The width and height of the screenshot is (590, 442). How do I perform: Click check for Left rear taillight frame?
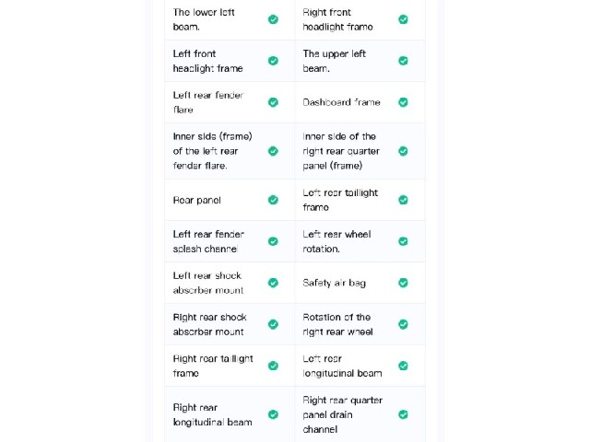pos(403,200)
